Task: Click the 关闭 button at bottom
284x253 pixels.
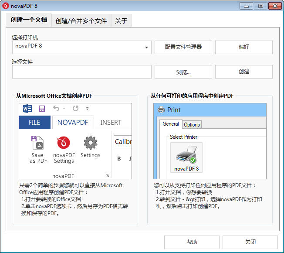Action: click(x=250, y=242)
